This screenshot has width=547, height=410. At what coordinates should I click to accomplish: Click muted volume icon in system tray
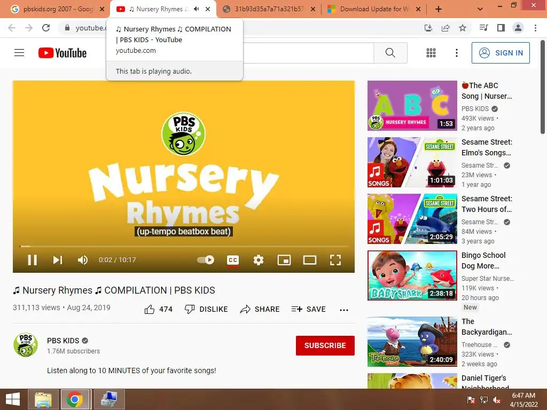pyautogui.click(x=497, y=400)
